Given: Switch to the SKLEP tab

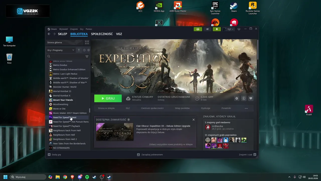Looking at the screenshot, I should [x=62, y=34].
